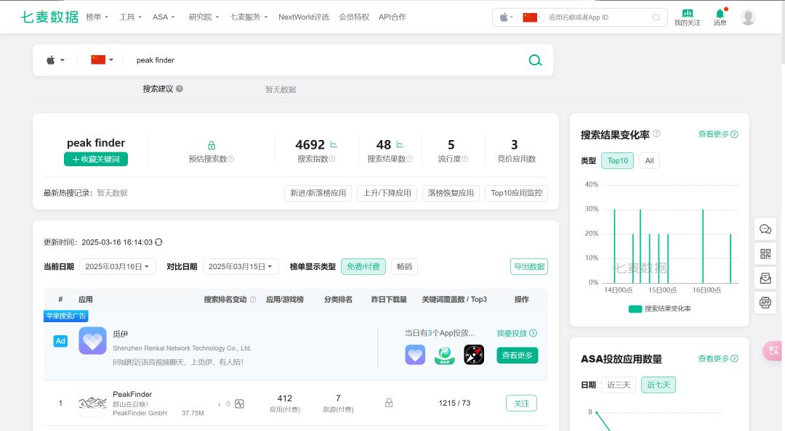Image resolution: width=785 pixels, height=431 pixels.
Task: Open trend chart icon beside 48
Action: coord(400,144)
